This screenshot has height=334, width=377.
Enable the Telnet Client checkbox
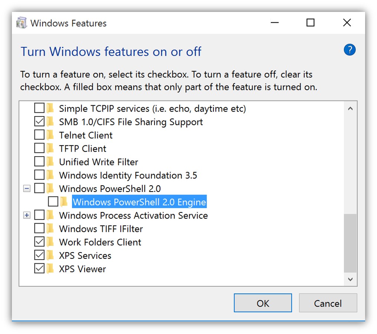(x=39, y=135)
